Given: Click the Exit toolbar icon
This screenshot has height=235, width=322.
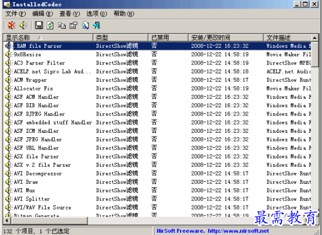Looking at the screenshot, I should click(96, 26).
